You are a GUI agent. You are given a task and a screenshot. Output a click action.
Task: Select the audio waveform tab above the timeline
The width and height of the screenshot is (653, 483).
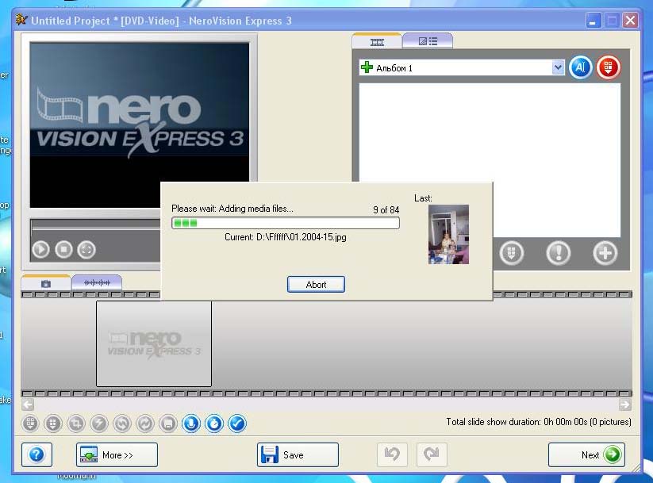[97, 282]
